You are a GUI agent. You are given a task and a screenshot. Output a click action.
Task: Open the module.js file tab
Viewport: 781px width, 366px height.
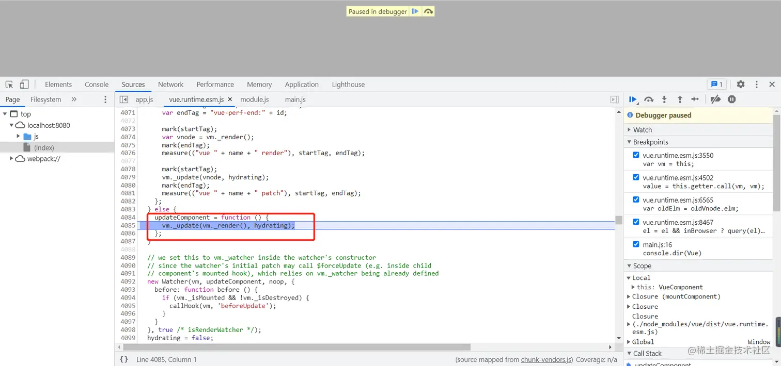(255, 99)
